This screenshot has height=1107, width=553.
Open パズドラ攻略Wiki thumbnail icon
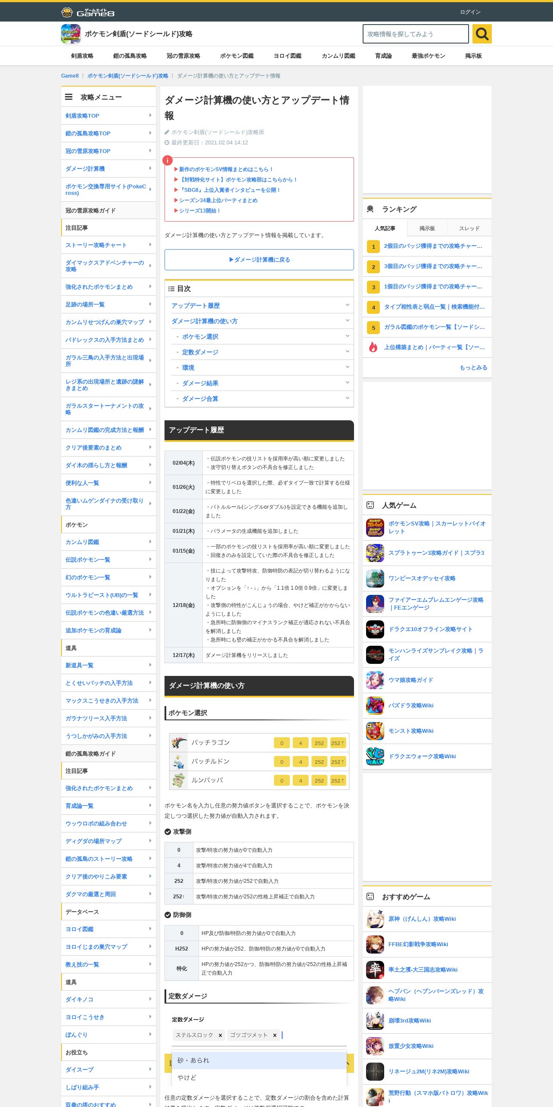click(x=375, y=706)
